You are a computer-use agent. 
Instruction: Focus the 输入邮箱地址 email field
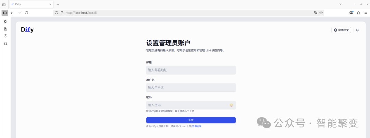point(191,70)
